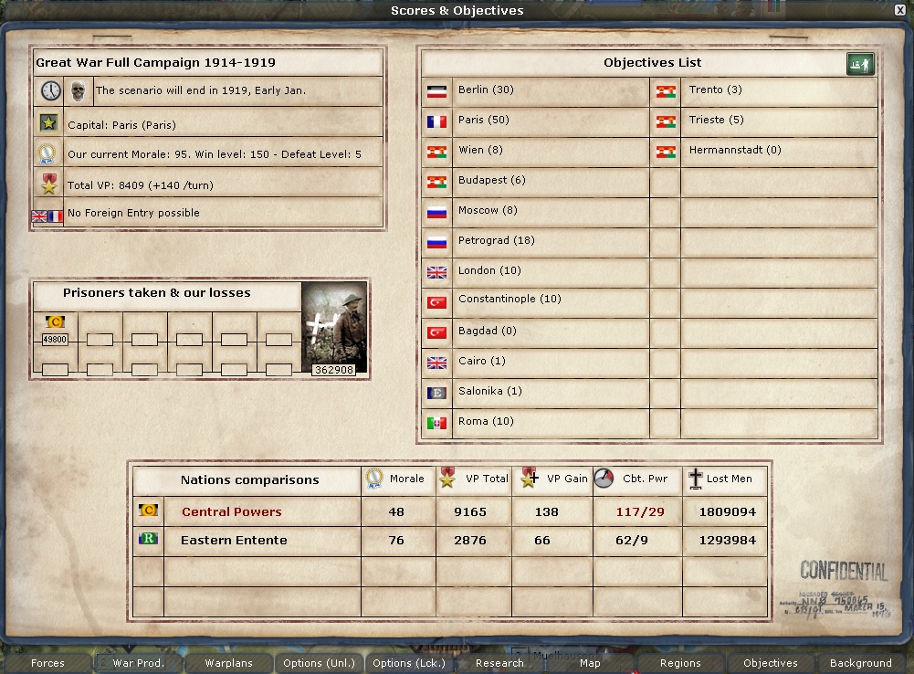Click the Lost Men cross icon
The height and width of the screenshot is (674, 914).
point(696,478)
